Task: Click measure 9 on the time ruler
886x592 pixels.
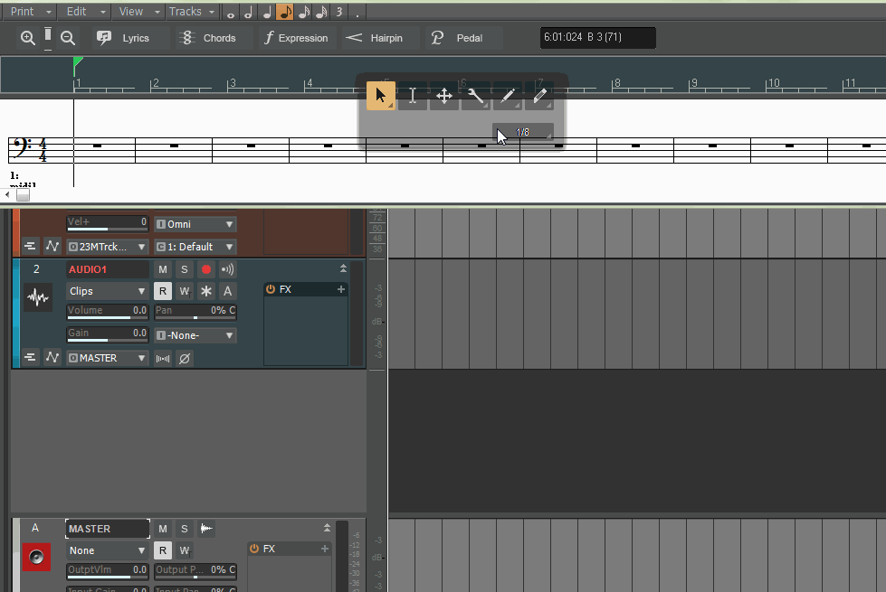Action: click(x=694, y=83)
